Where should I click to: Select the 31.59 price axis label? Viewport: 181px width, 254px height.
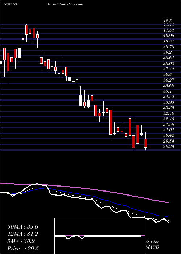coord(169,124)
